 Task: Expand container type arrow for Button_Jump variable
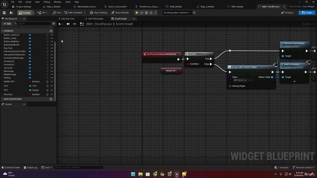[52, 38]
